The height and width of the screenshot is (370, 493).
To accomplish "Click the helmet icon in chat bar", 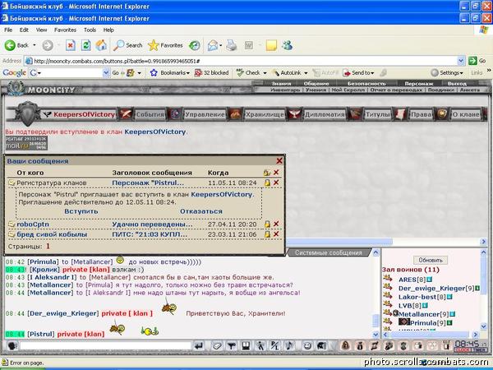I will click(321, 346).
